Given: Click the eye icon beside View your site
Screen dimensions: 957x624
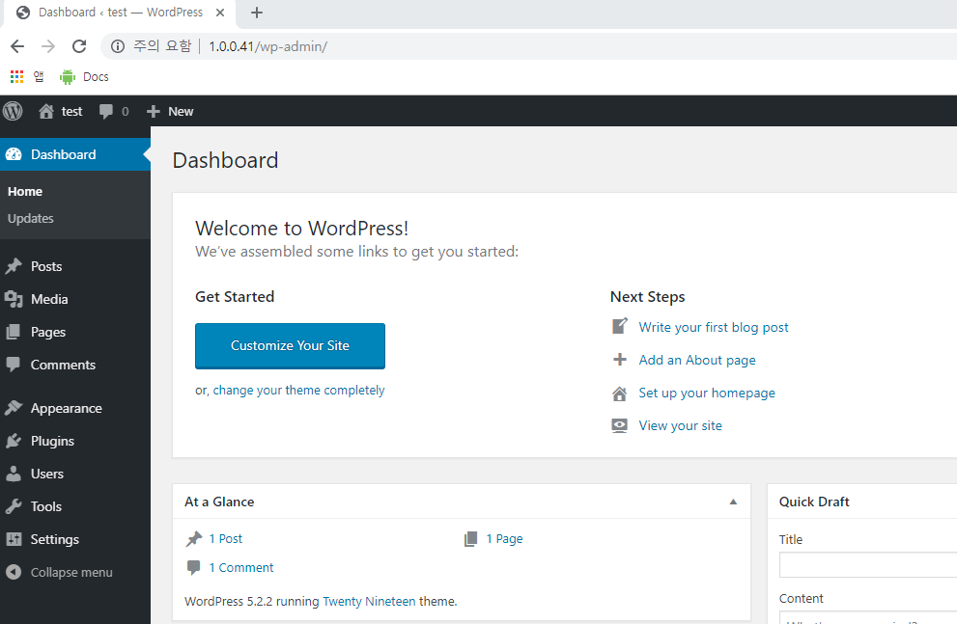Looking at the screenshot, I should click(x=619, y=425).
